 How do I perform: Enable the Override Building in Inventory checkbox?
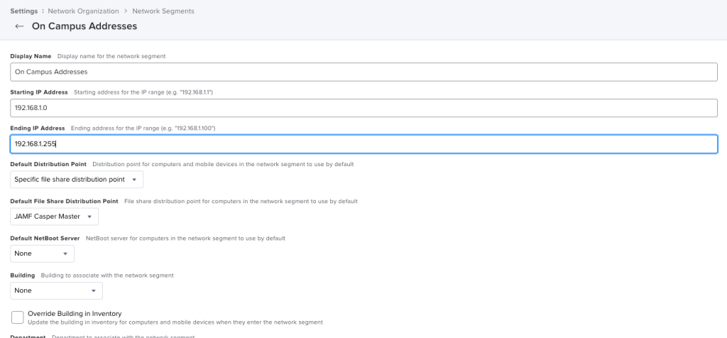(x=18, y=317)
